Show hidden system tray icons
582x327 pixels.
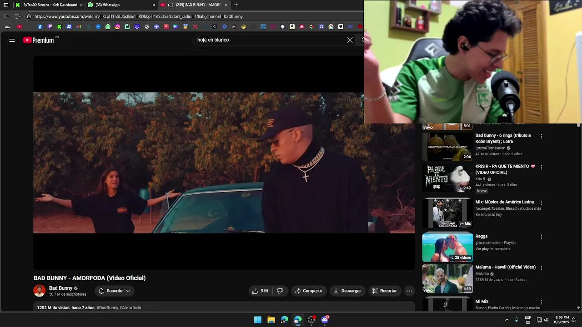tap(507, 320)
